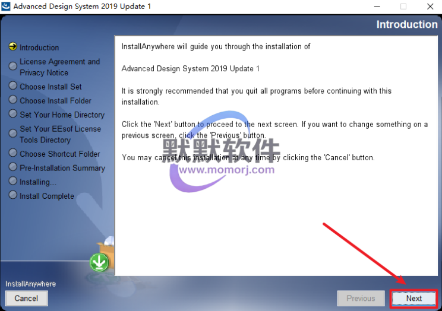The image size is (442, 311).
Task: Click the circle icon beside Set Your Home Directory
Action: point(12,113)
